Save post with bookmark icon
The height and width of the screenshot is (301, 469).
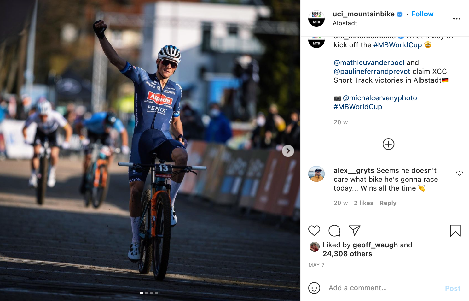pyautogui.click(x=455, y=231)
